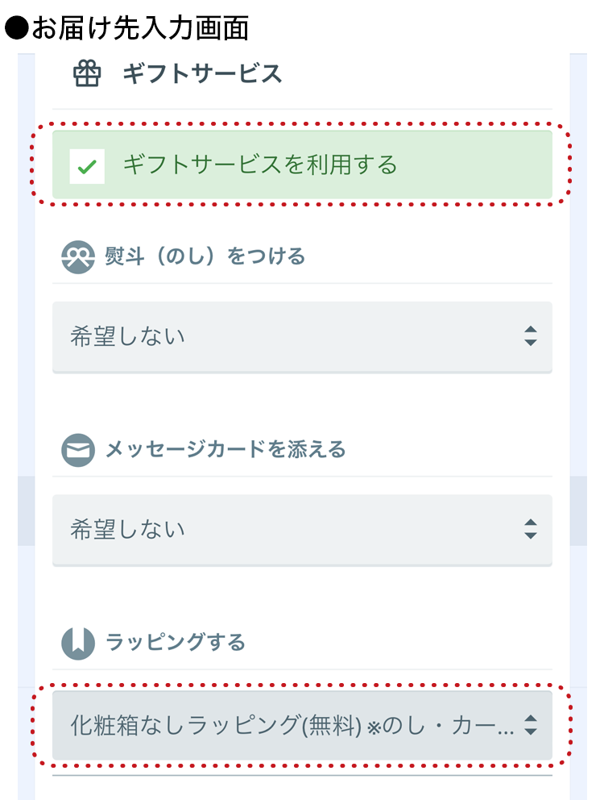Screen dimensions: 604x800
Task: Click the up-down arrows on the noshi selector
Action: tap(531, 336)
